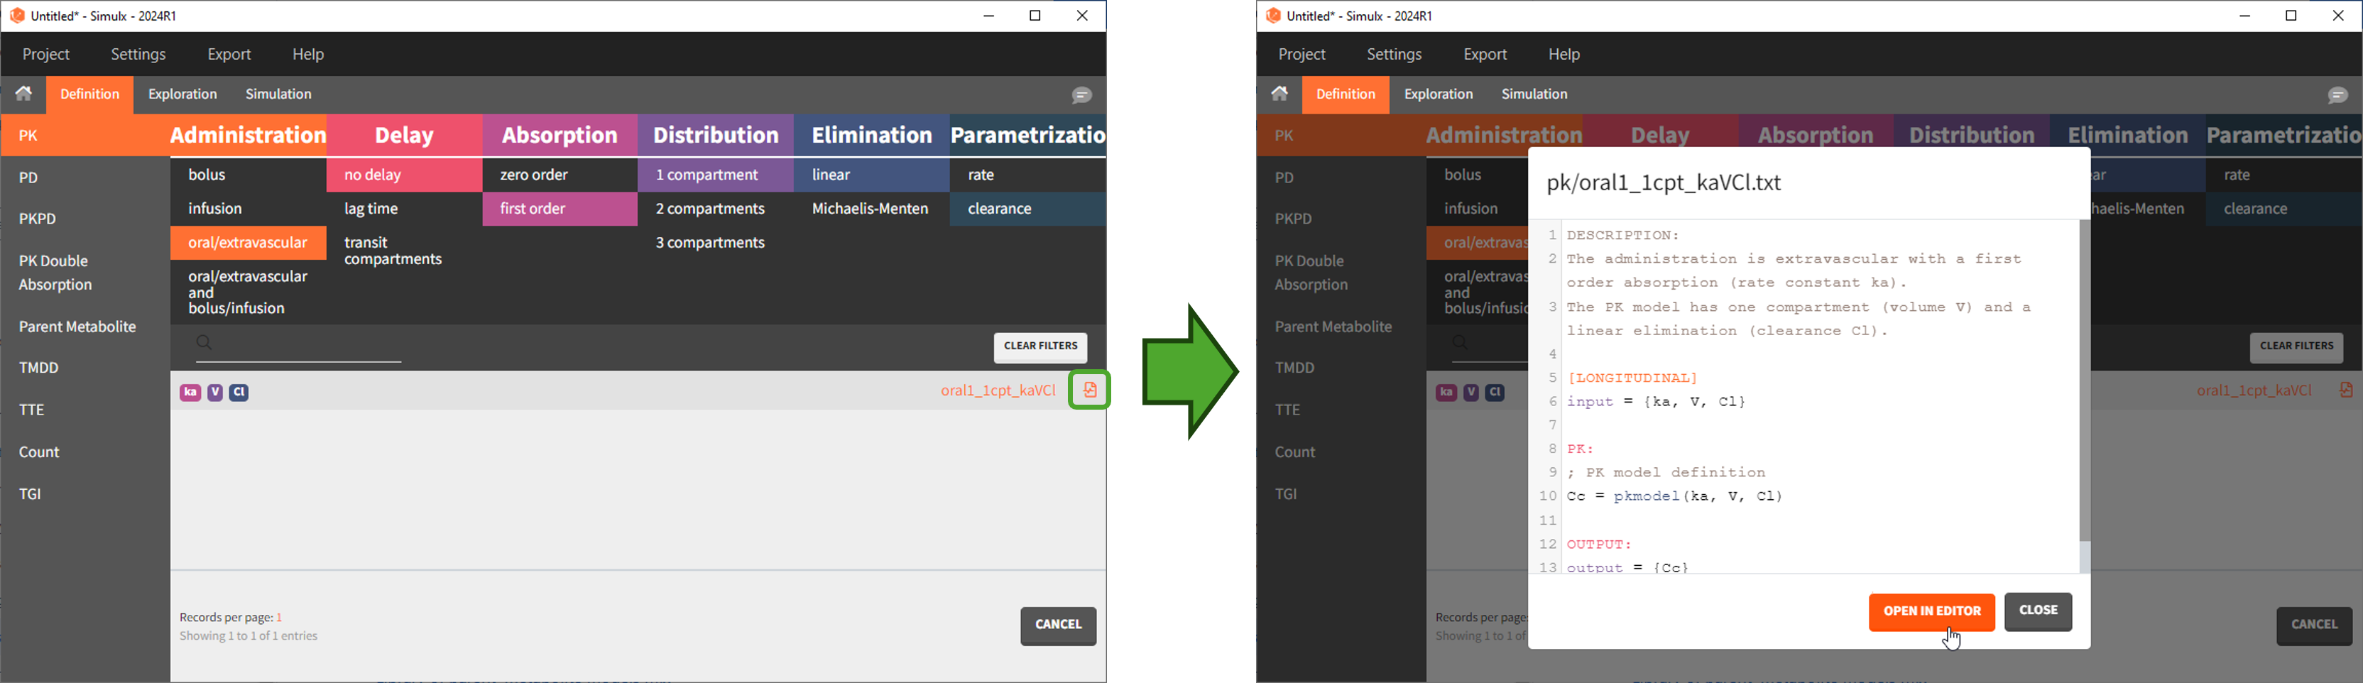Enable the Michaelis-Menten elimination filter
Viewport: 2363px width, 683px height.
point(870,210)
